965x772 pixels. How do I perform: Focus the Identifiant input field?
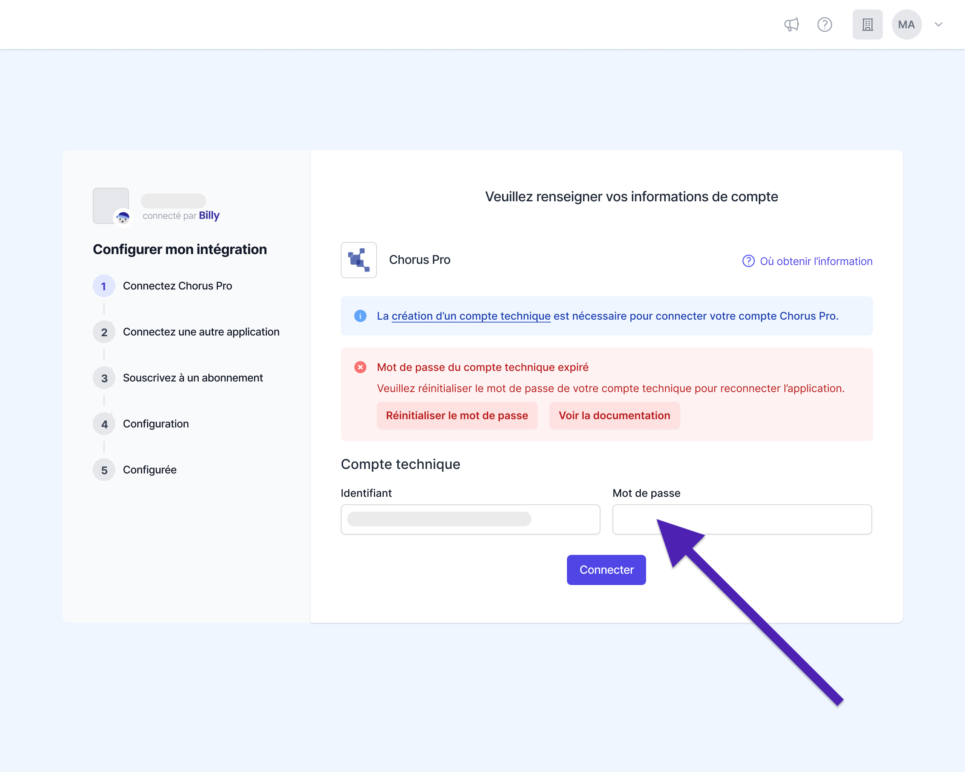click(x=470, y=519)
